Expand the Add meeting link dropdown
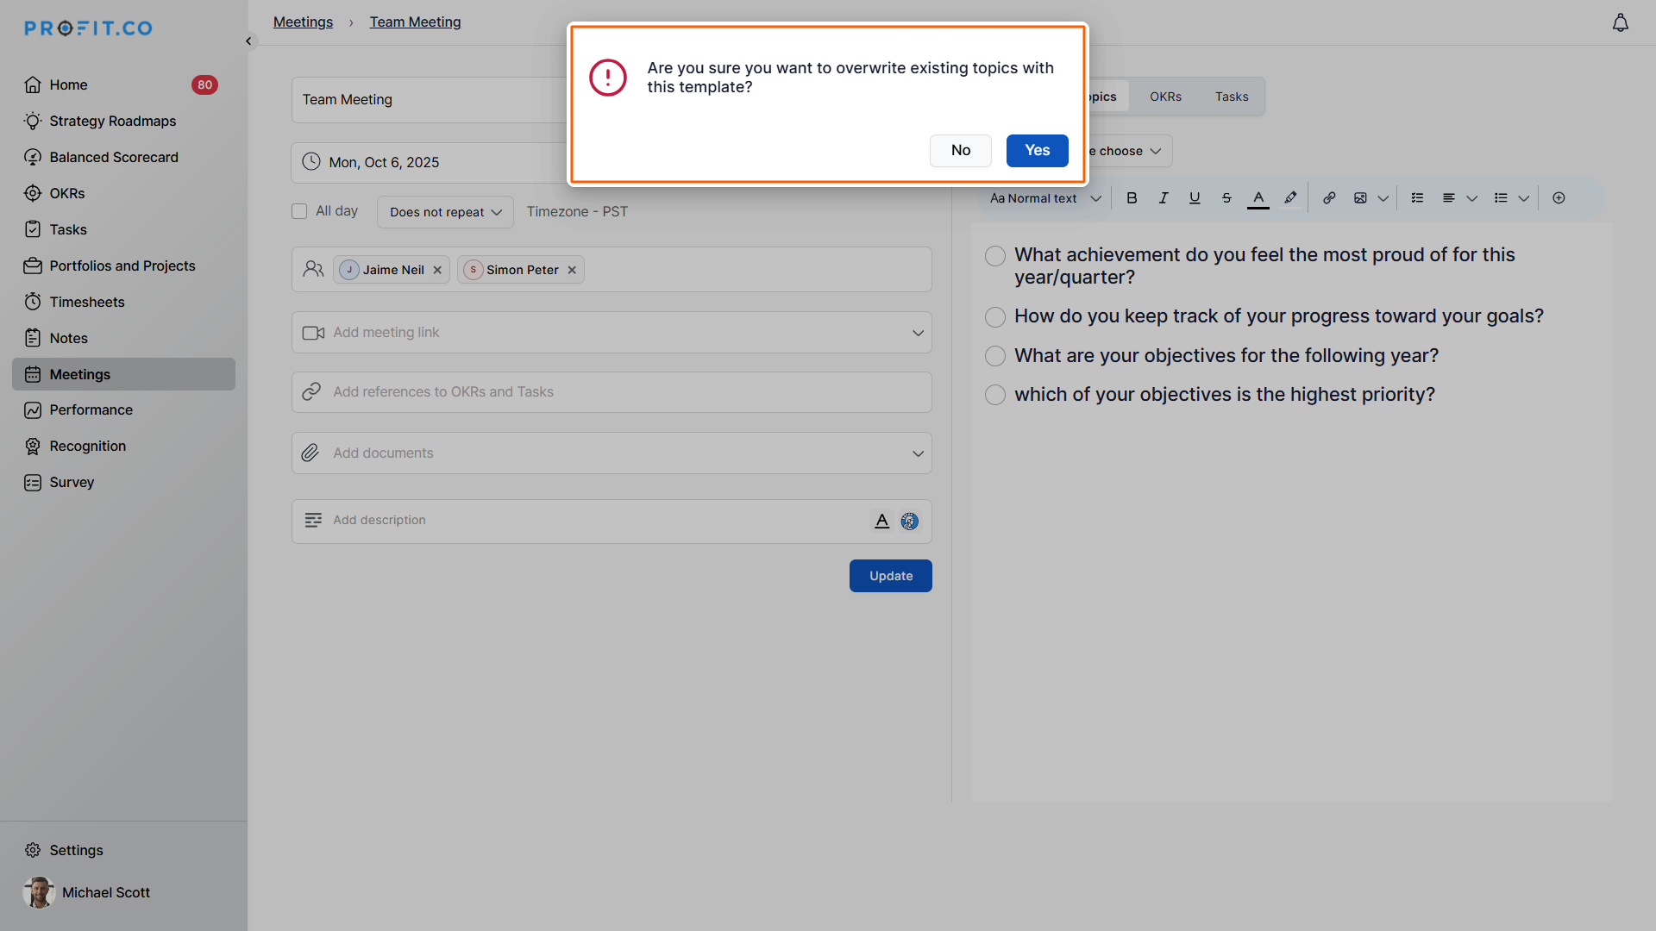 [x=918, y=333]
